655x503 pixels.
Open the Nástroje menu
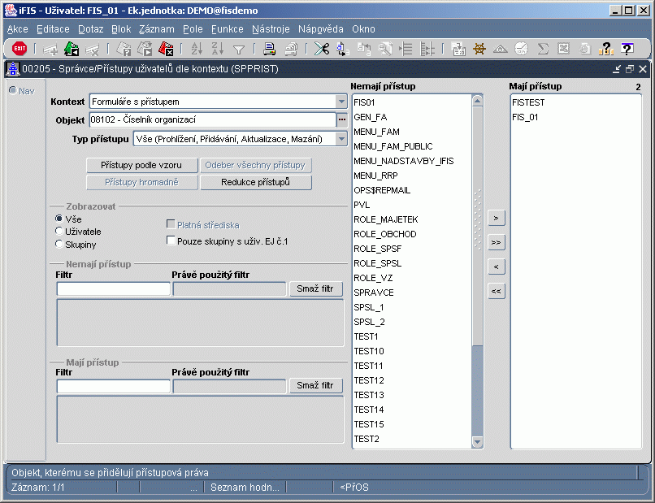(x=271, y=28)
